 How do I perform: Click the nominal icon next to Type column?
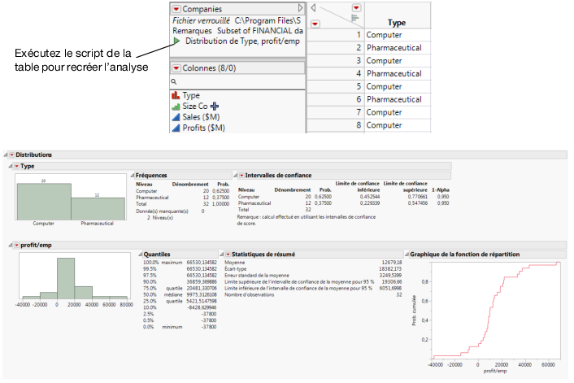pos(176,96)
